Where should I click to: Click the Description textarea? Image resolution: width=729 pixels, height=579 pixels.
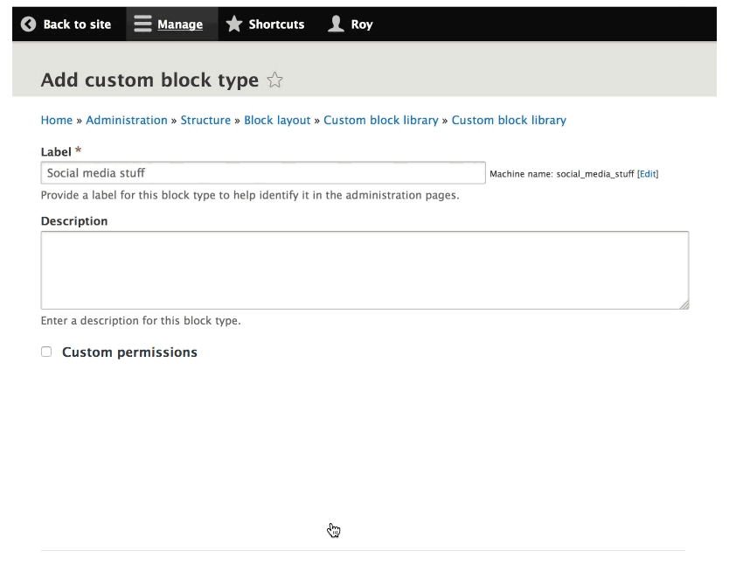coord(364,269)
